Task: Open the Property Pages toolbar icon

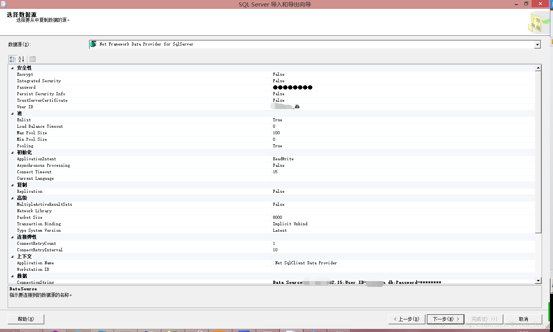Action: [x=32, y=59]
